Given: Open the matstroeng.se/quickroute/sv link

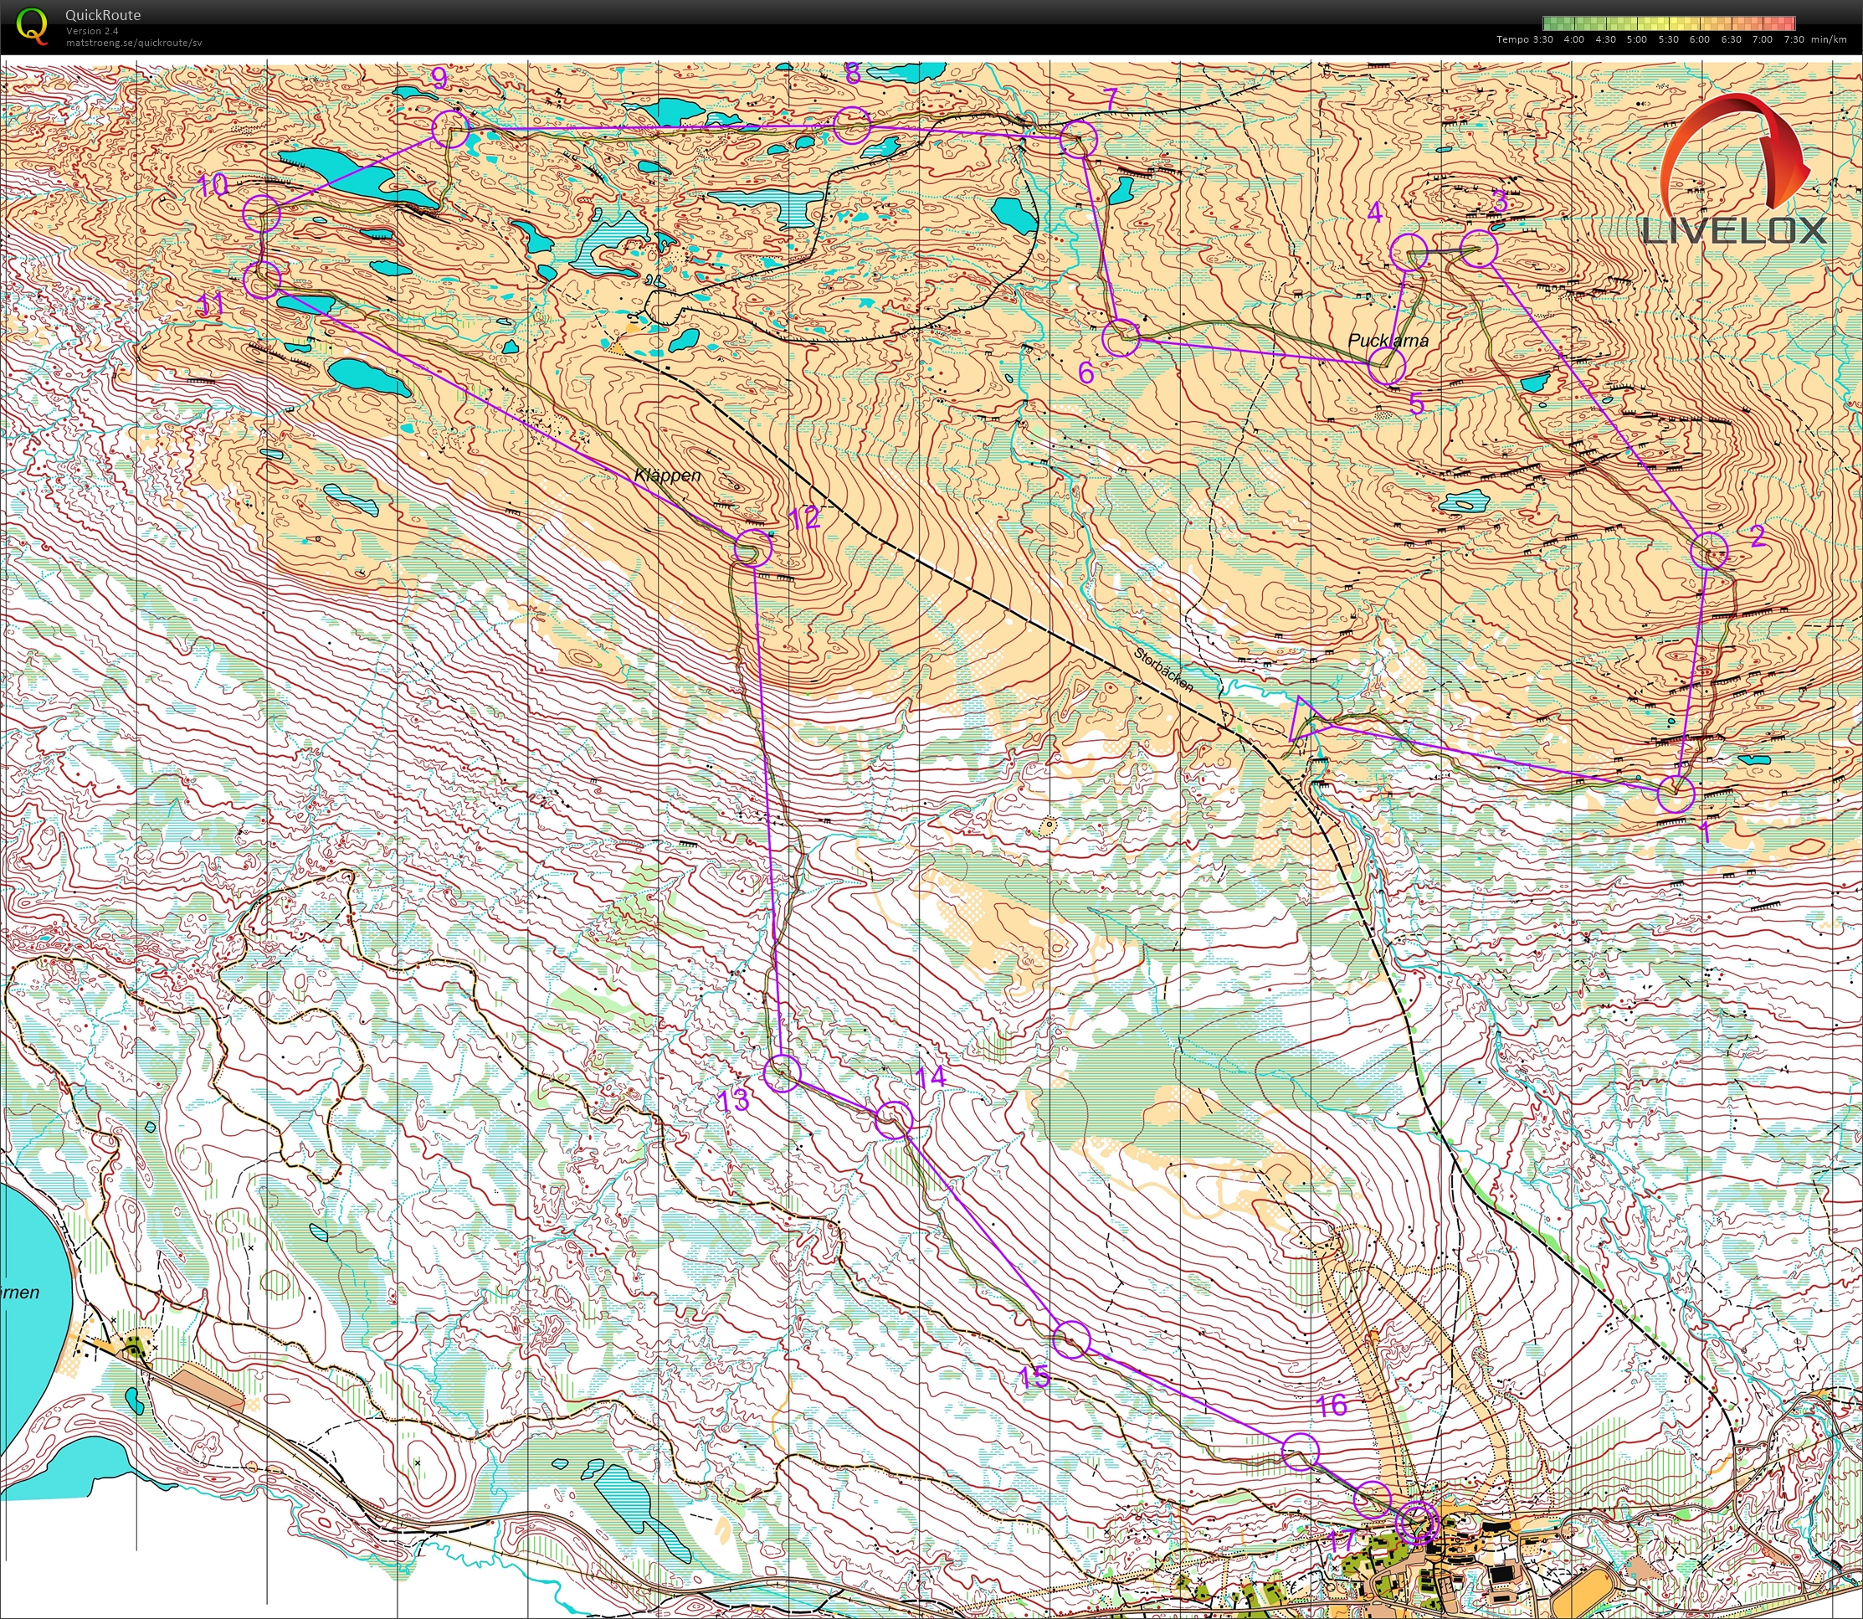Looking at the screenshot, I should [134, 43].
